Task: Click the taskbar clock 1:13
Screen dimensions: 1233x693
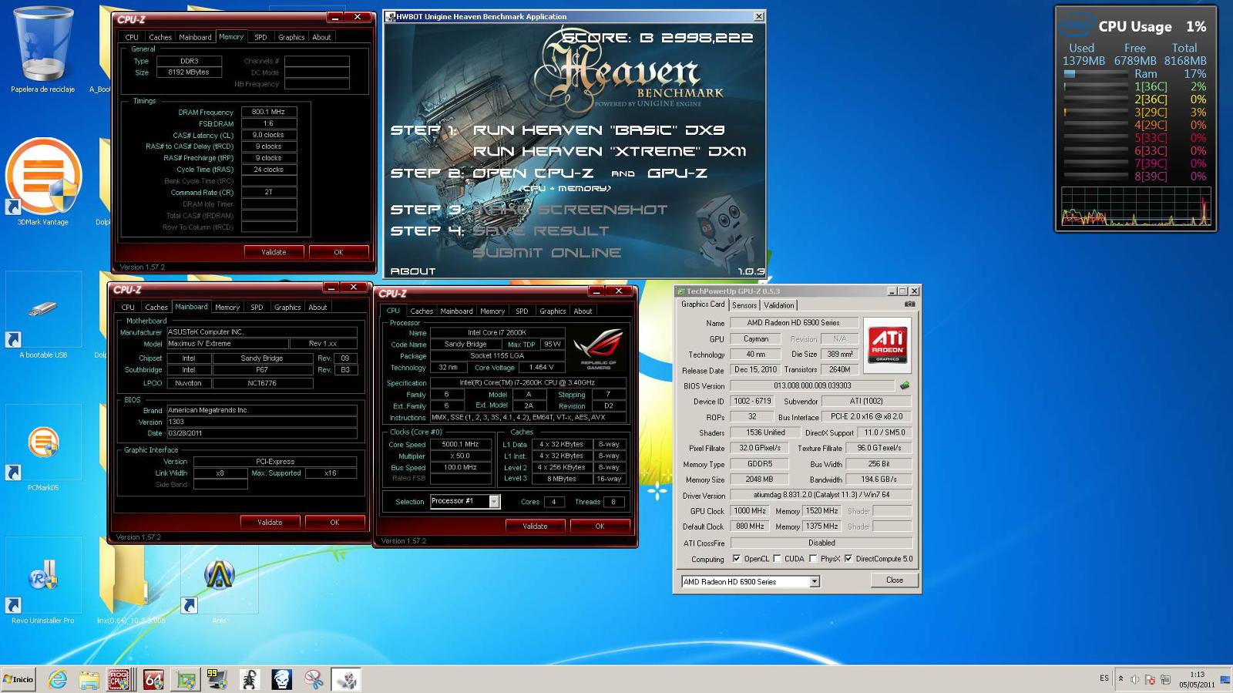Action: pyautogui.click(x=1197, y=679)
